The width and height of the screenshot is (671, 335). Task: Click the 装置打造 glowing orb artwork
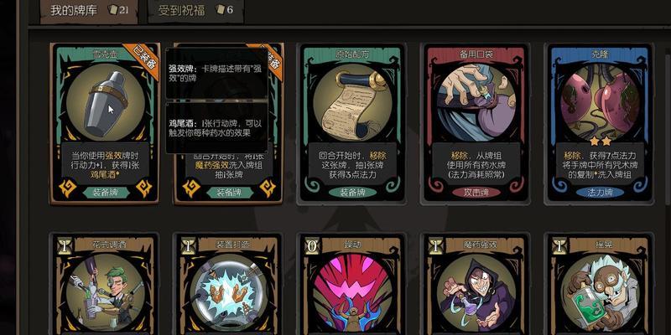click(229, 293)
